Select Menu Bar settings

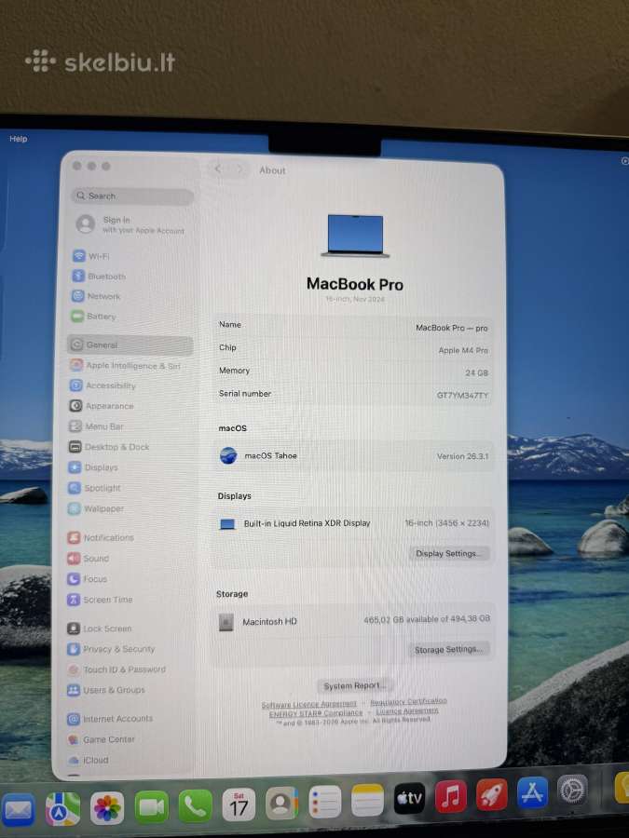(96, 426)
